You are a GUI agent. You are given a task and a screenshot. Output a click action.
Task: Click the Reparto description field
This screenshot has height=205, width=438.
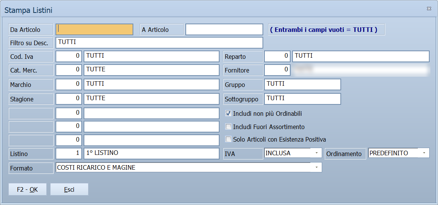[x=361, y=57]
